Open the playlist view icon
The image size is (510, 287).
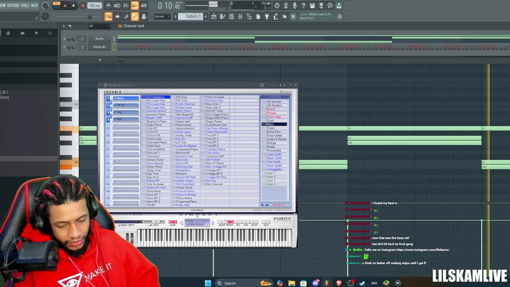214,16
